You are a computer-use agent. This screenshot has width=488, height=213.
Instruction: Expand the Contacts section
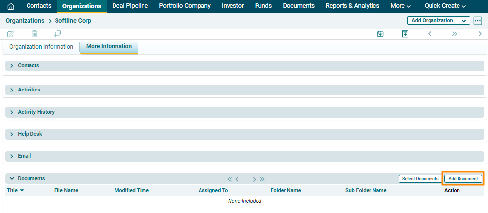(x=11, y=66)
